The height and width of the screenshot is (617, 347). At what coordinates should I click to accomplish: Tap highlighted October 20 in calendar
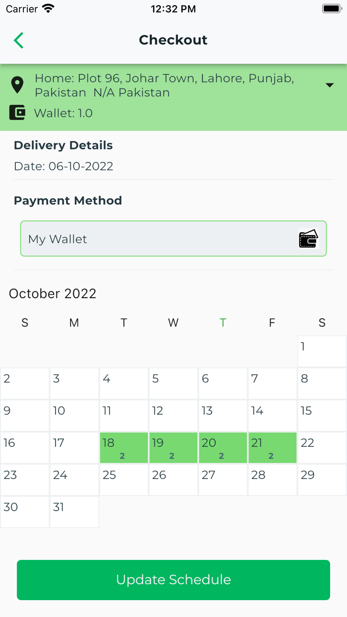(x=223, y=448)
